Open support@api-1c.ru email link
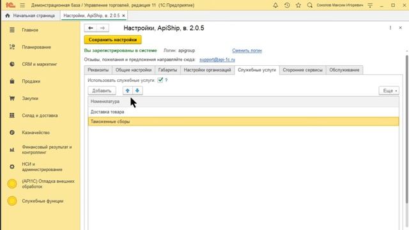 pyautogui.click(x=217, y=59)
